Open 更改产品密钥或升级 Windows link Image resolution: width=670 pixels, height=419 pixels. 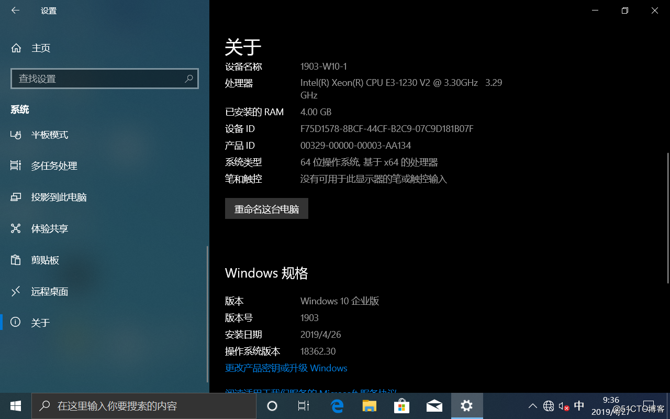coord(286,368)
